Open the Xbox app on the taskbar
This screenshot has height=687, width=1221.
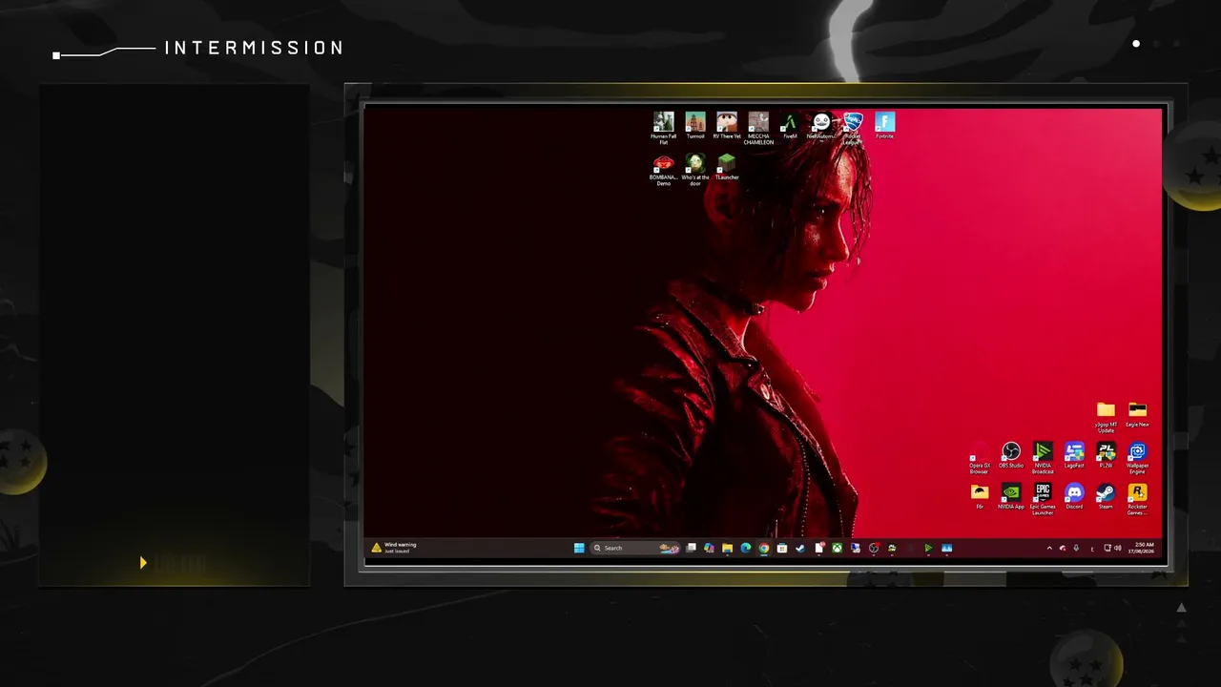837,548
